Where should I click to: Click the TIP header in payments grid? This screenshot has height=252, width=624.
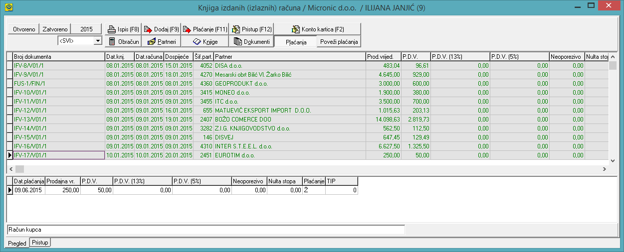[x=342, y=181]
